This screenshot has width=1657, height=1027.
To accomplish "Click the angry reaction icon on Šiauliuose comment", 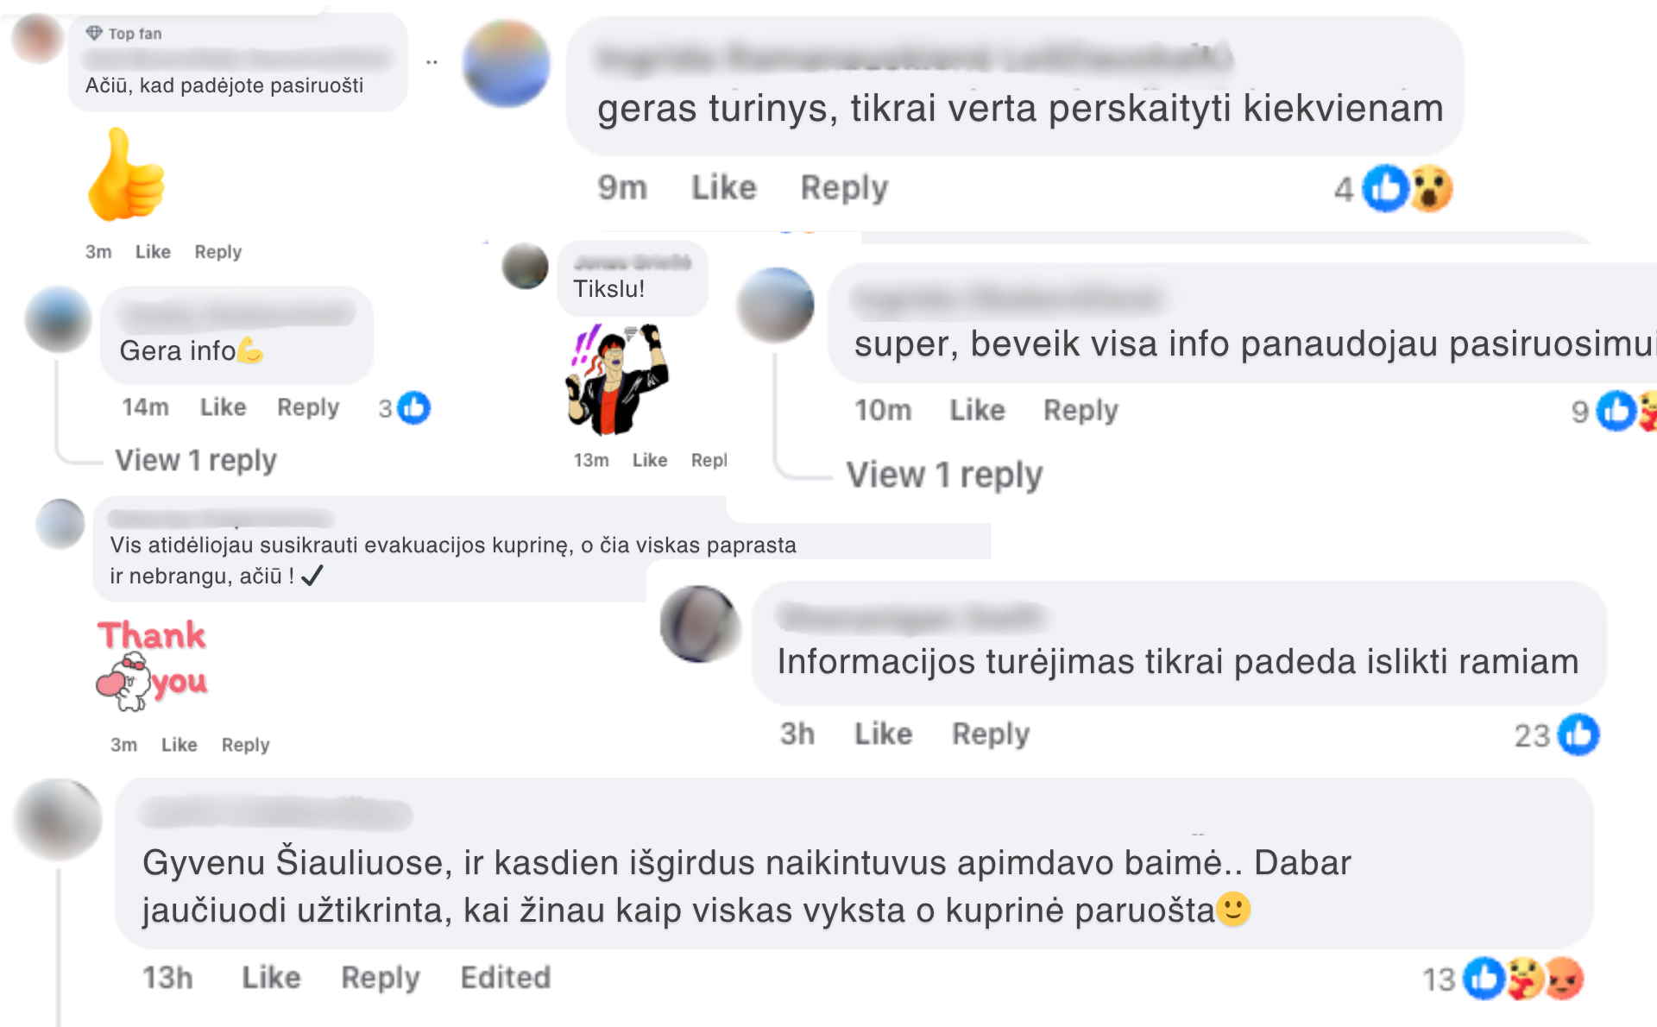I will click(x=1564, y=979).
